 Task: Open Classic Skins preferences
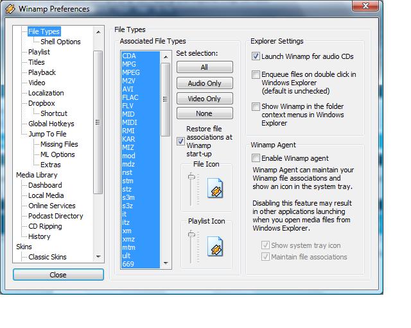48,257
